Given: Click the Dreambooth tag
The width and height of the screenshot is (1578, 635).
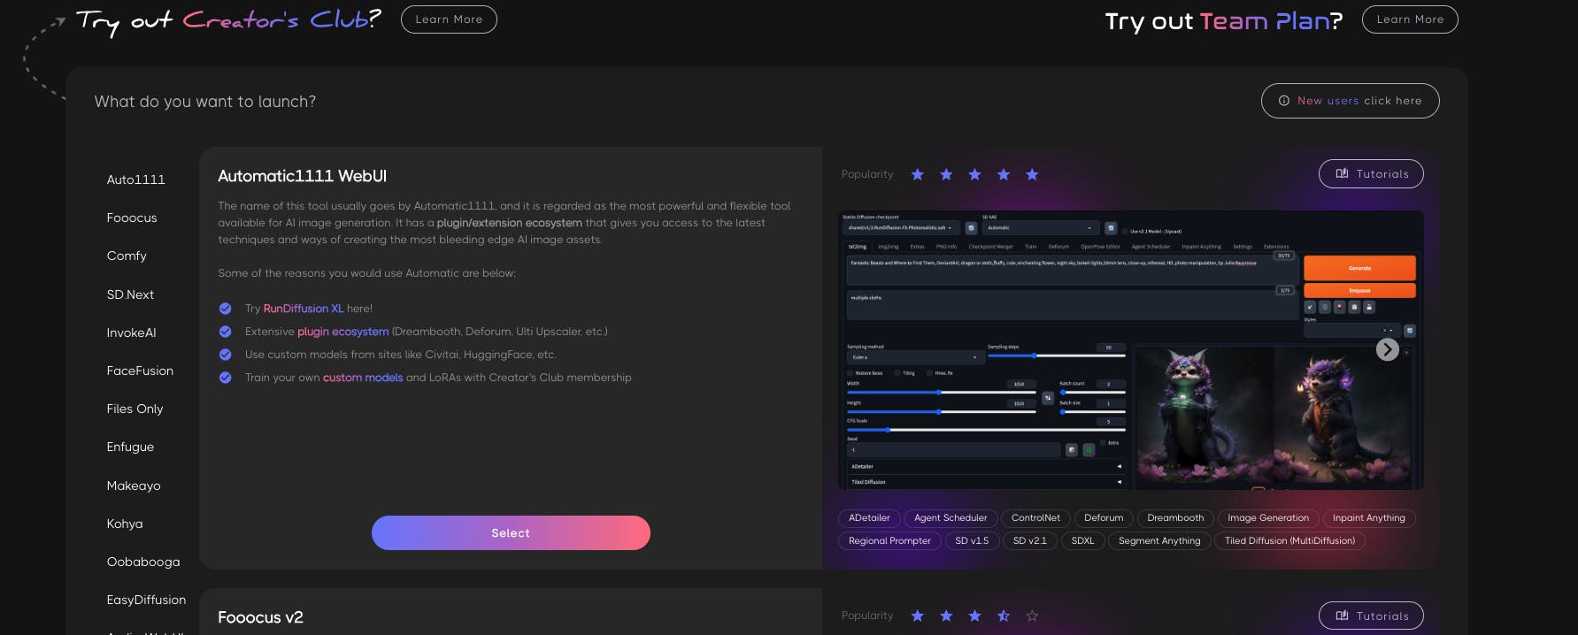Looking at the screenshot, I should [1175, 518].
